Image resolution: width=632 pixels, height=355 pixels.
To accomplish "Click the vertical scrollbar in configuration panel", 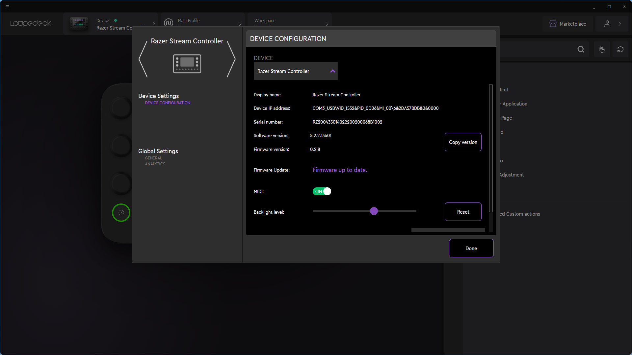I will (x=491, y=149).
